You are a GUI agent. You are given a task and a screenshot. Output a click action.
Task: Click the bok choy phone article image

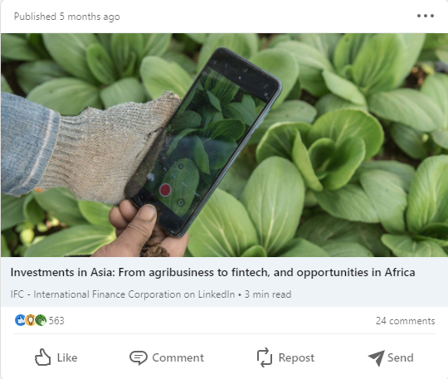(224, 145)
